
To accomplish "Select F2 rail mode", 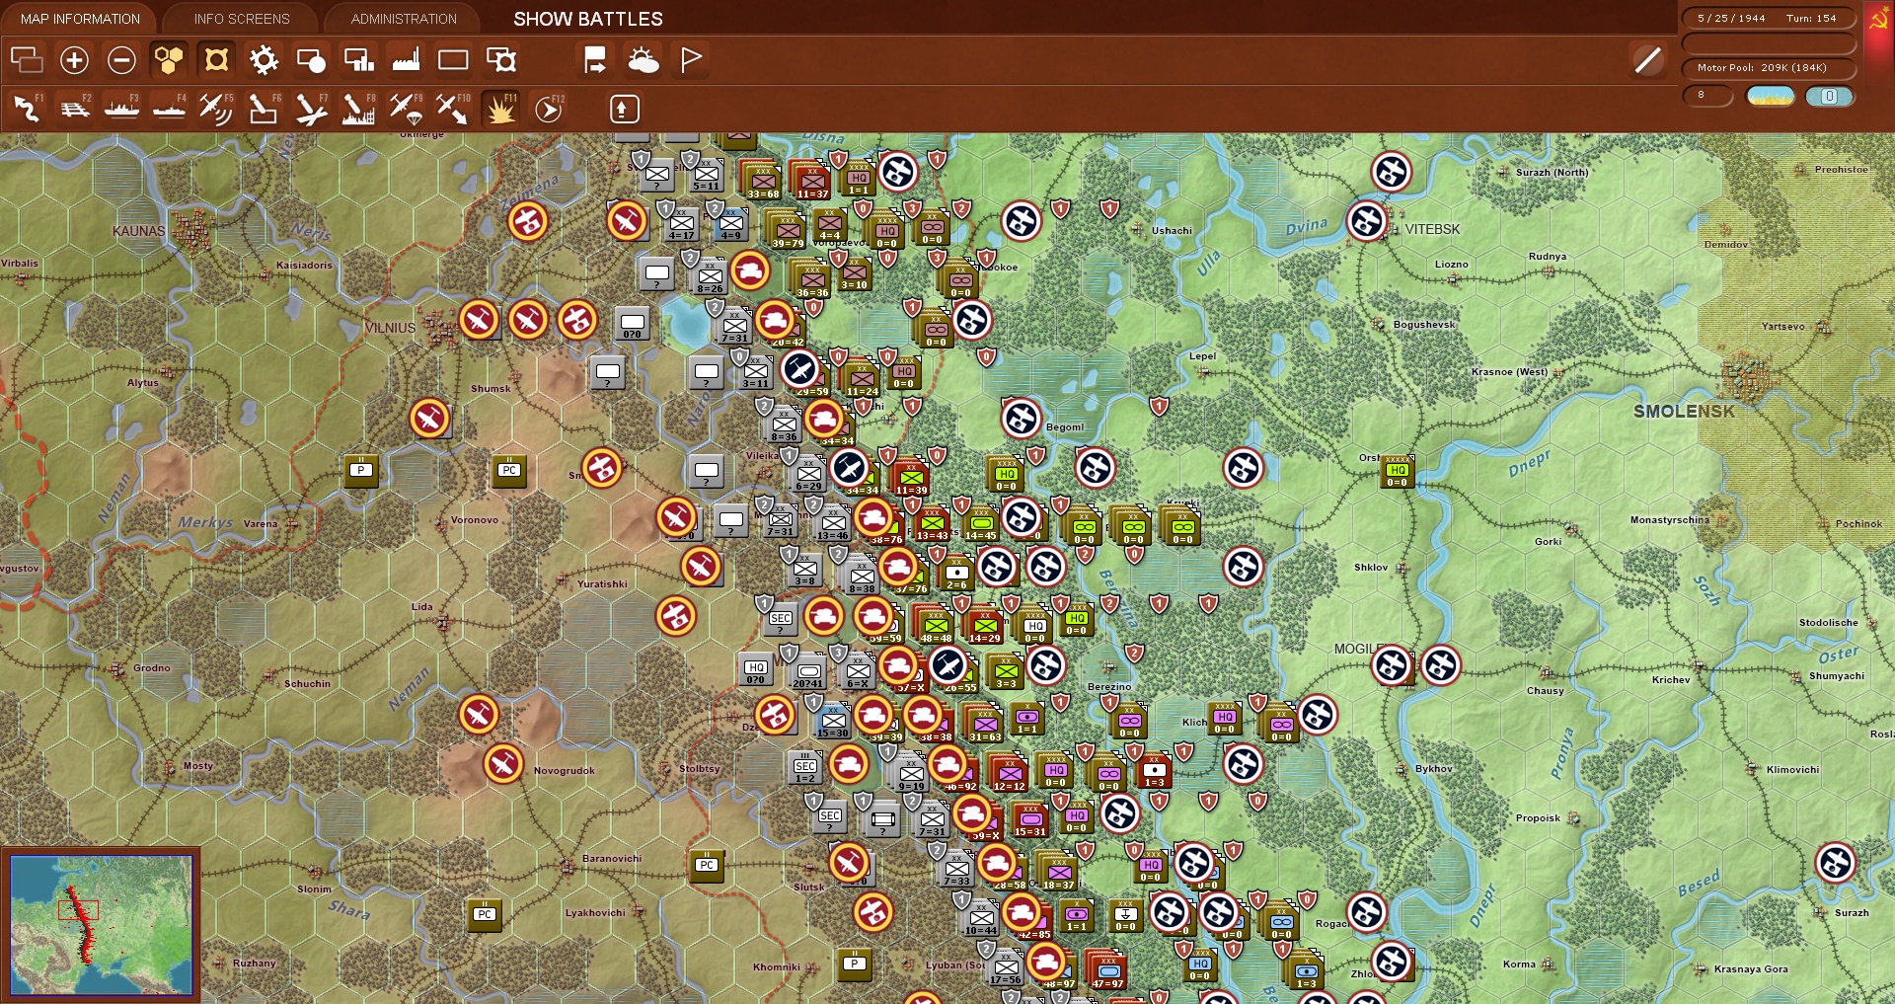I will tap(74, 109).
